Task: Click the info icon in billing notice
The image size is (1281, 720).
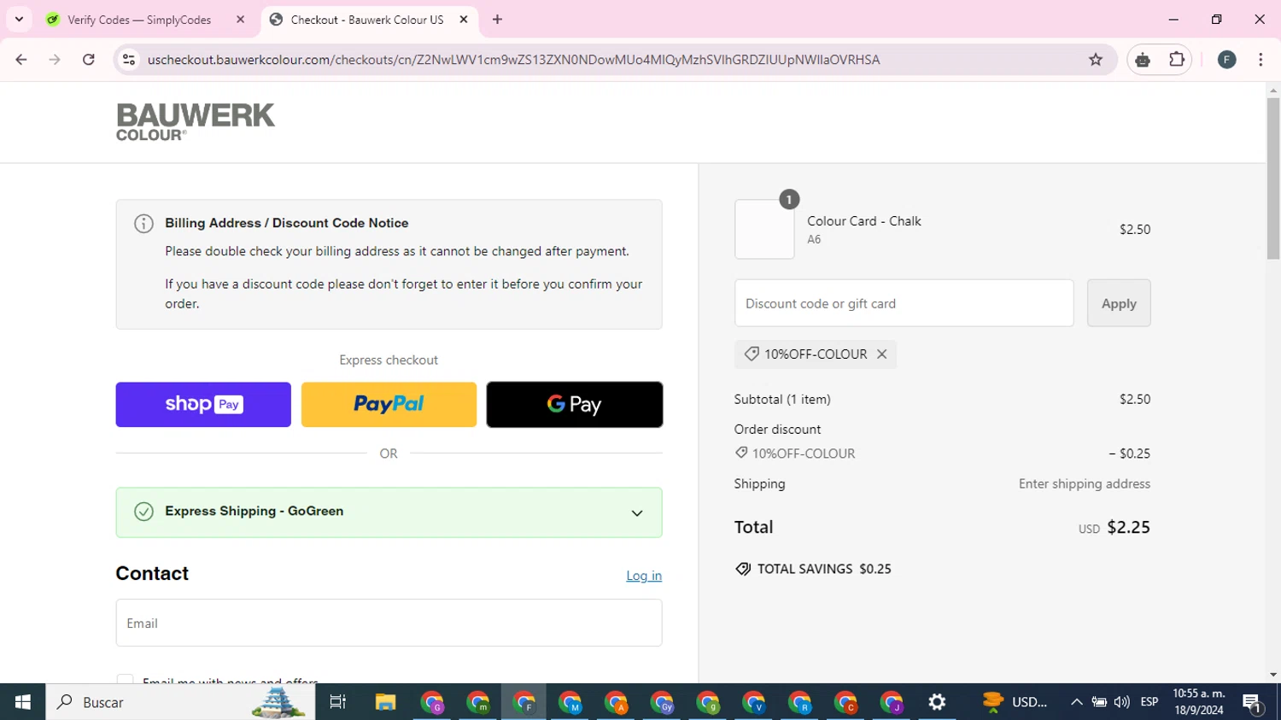Action: (143, 224)
